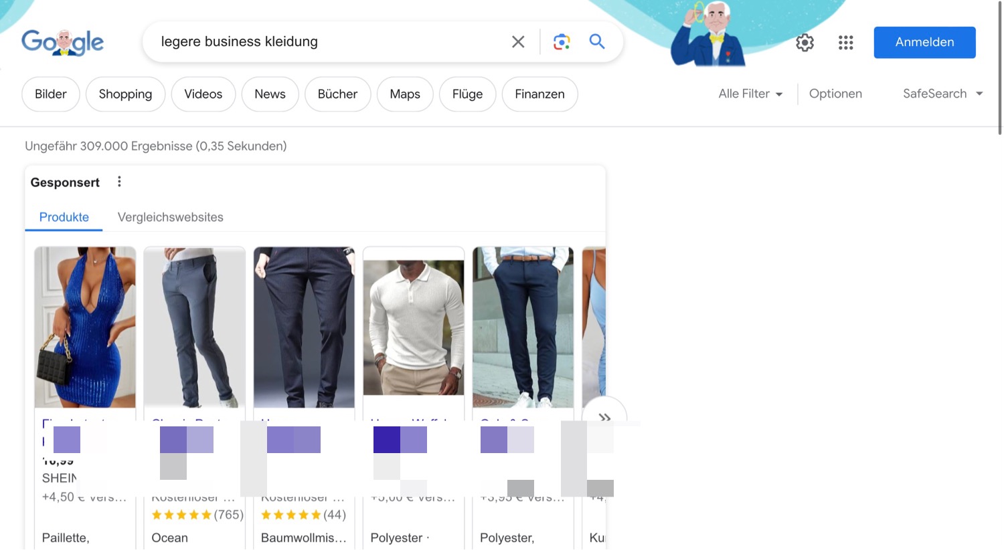Open the blue sequin dress product image

(x=85, y=327)
